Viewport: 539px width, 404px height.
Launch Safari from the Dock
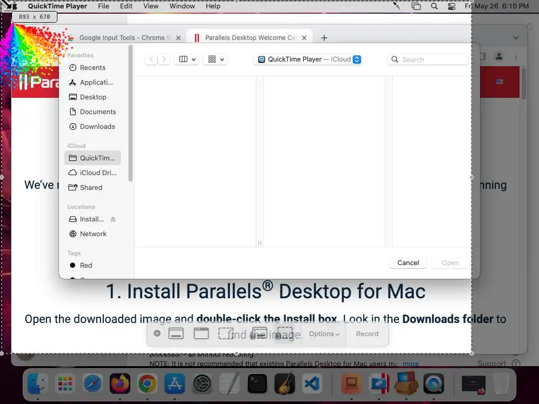93,383
